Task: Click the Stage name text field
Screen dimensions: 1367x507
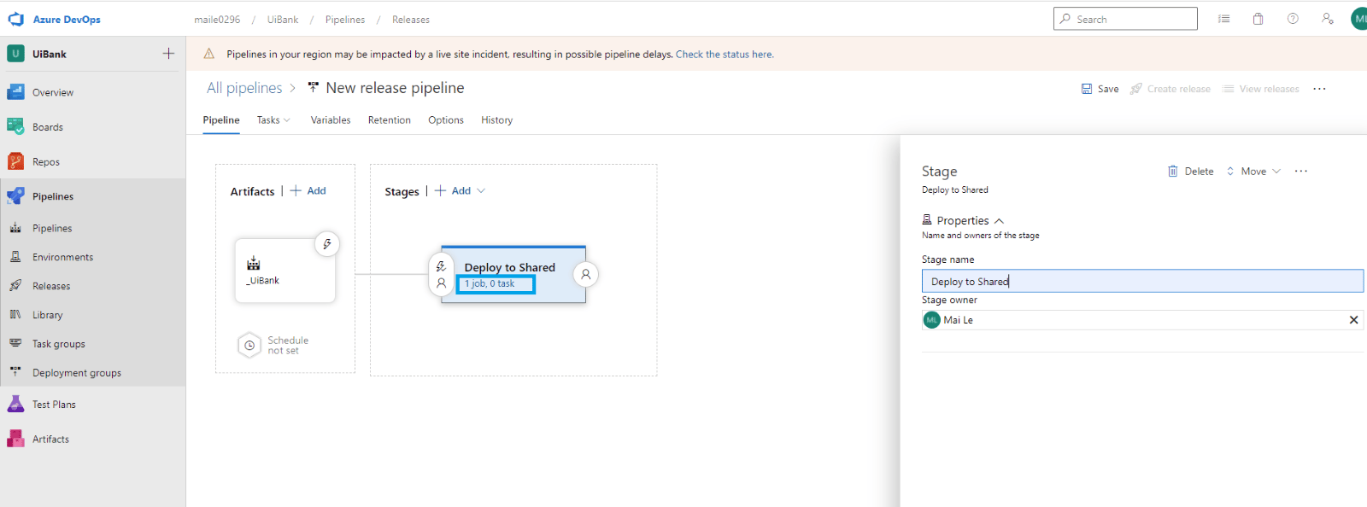Action: coord(1142,282)
